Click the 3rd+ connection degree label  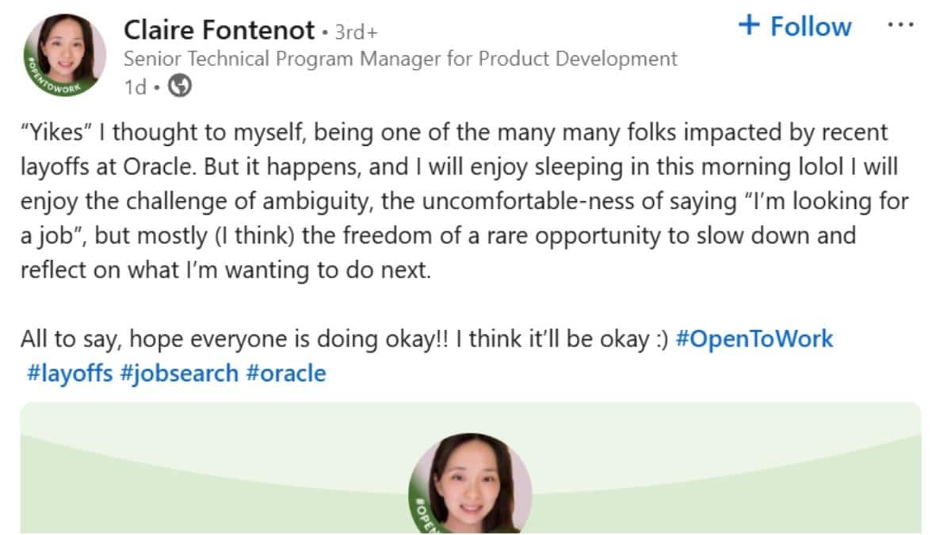(x=356, y=32)
